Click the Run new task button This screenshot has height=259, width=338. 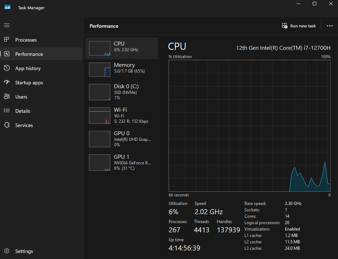point(299,26)
